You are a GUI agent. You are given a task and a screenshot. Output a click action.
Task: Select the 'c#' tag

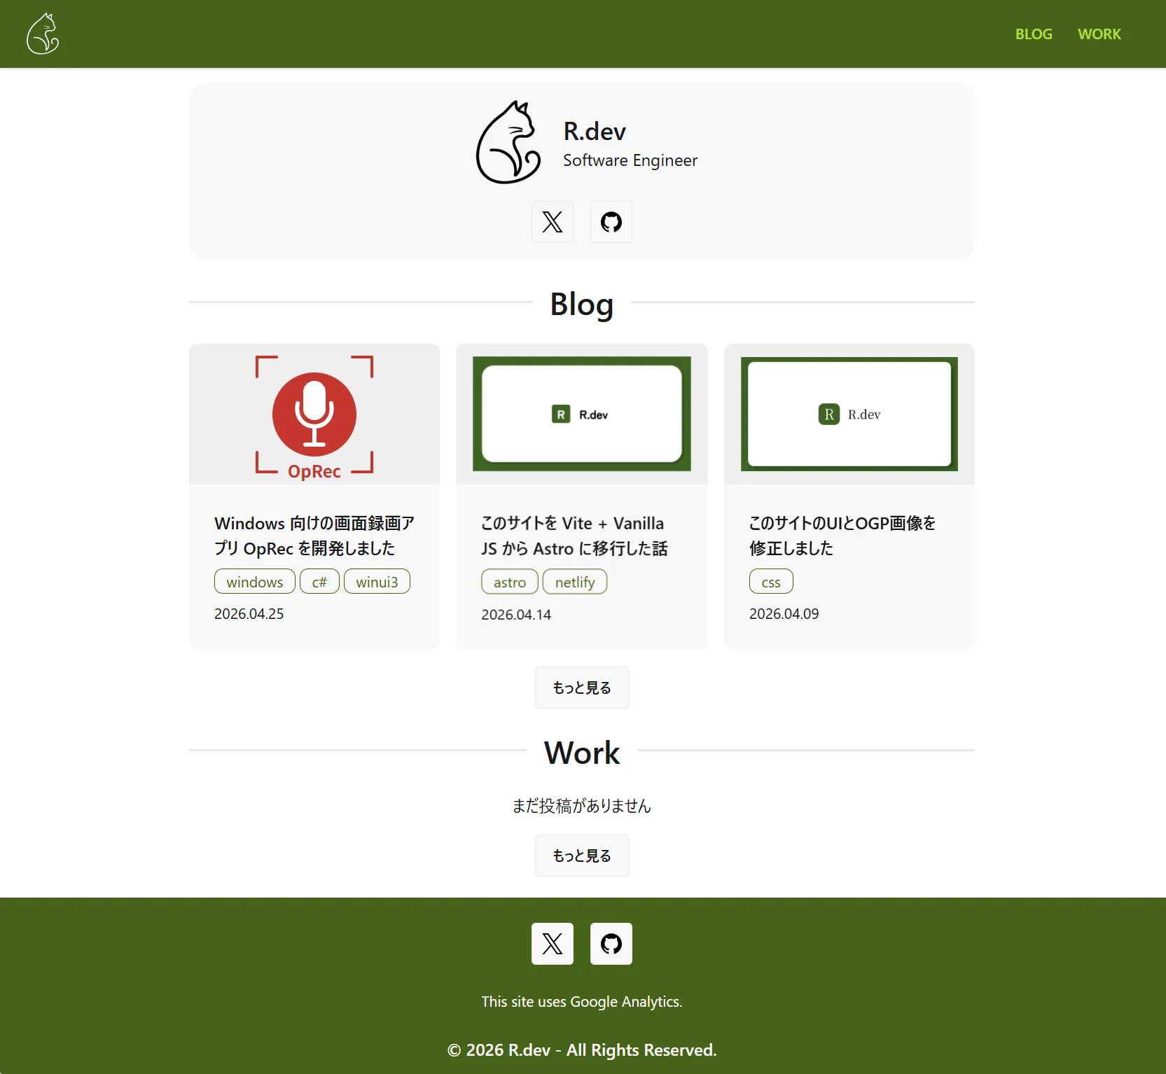click(x=319, y=582)
